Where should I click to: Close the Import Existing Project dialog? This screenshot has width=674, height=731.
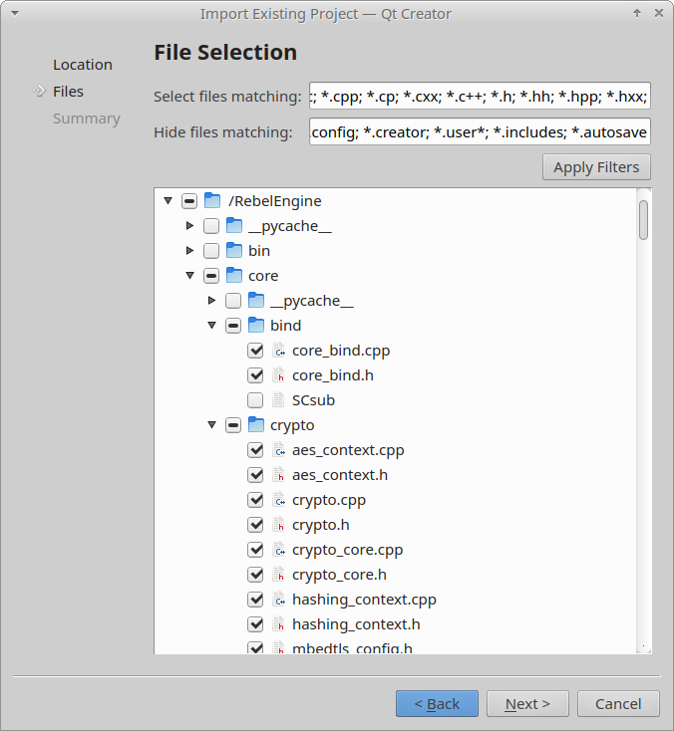point(659,13)
